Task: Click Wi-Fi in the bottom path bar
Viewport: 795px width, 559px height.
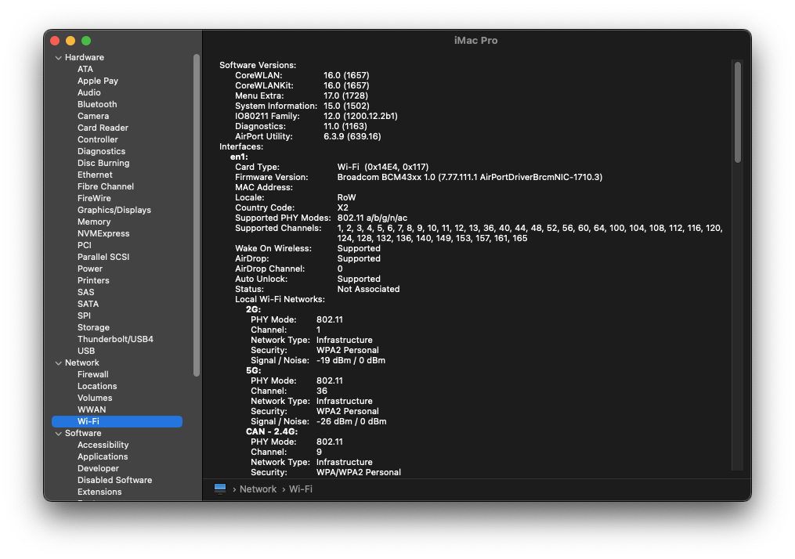Action: (x=301, y=489)
